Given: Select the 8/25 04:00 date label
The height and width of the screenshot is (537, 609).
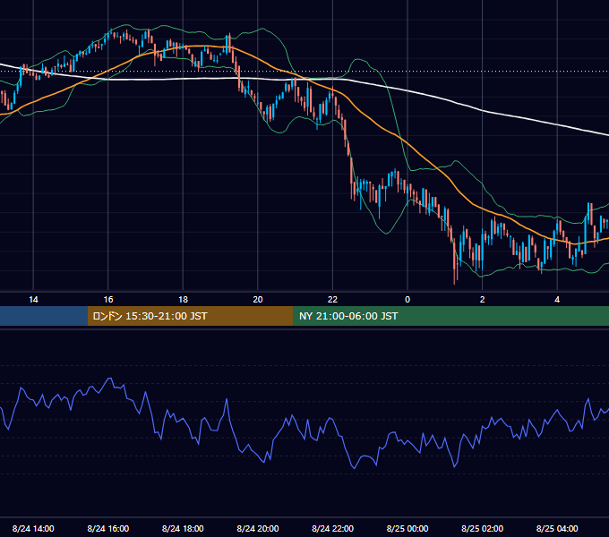Looking at the screenshot, I should tap(557, 528).
